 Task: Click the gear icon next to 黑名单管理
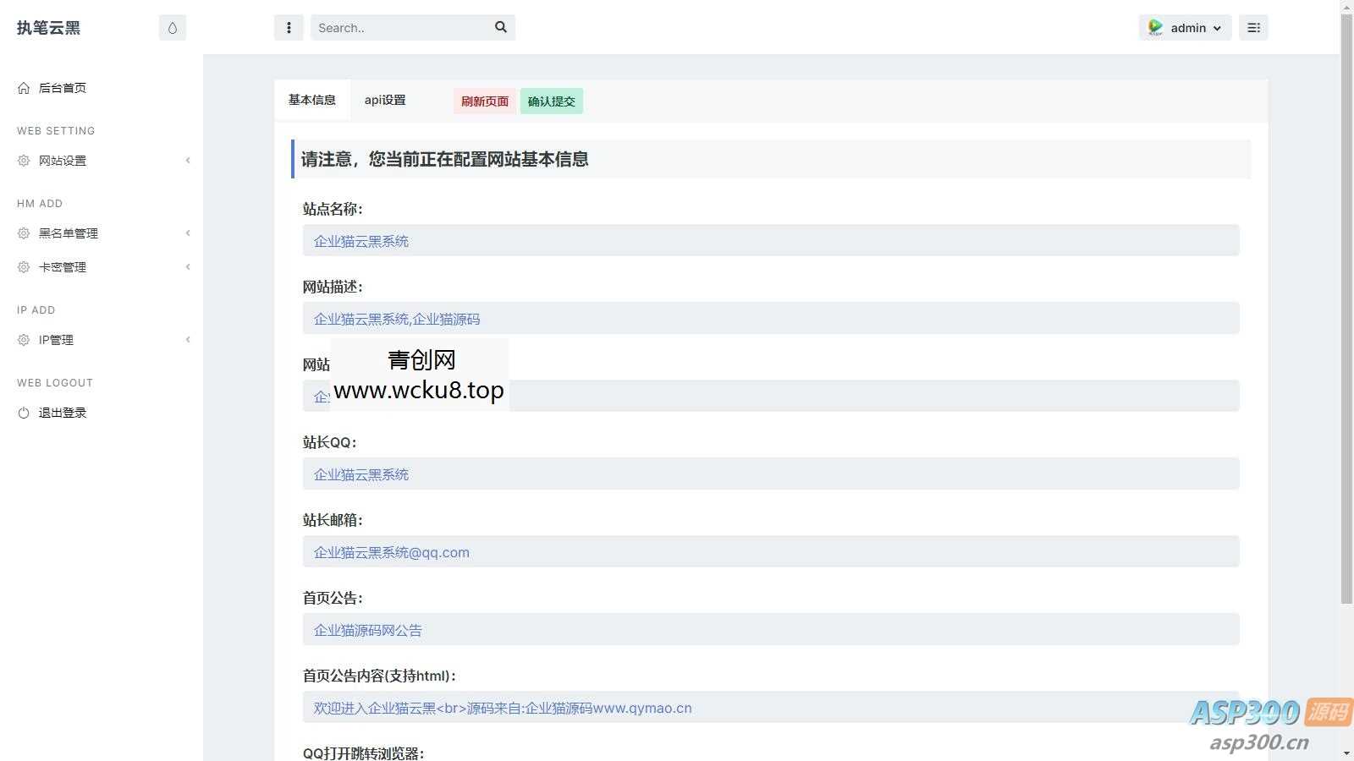point(23,233)
